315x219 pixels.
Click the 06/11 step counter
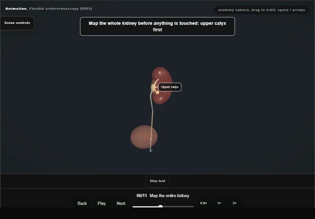(142, 195)
